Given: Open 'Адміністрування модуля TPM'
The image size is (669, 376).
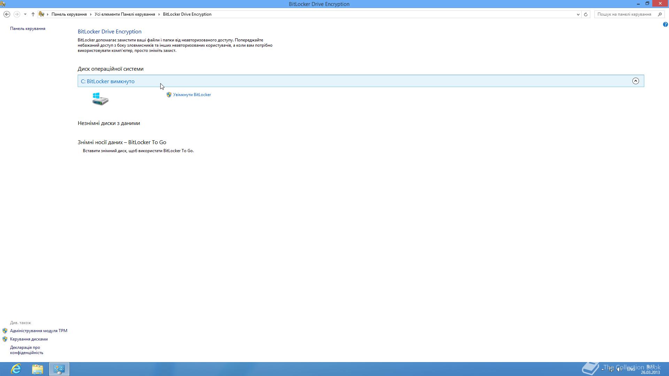Looking at the screenshot, I should [39, 331].
